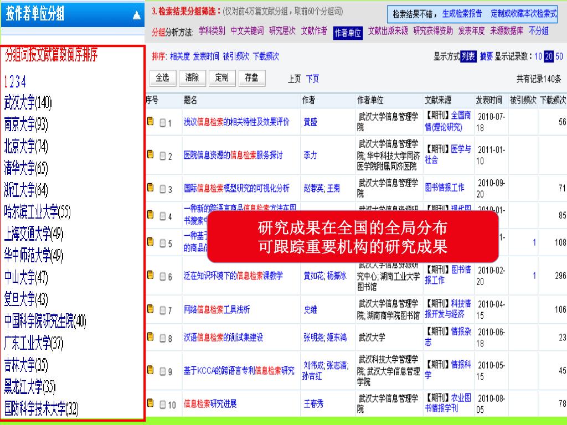Open article 网络信息检索工具浅析
This screenshot has width=567, height=425.
click(x=217, y=310)
